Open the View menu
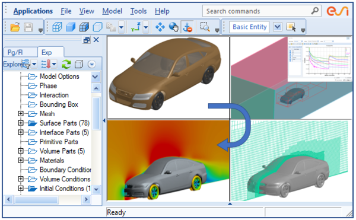356x220 pixels. coord(87,11)
